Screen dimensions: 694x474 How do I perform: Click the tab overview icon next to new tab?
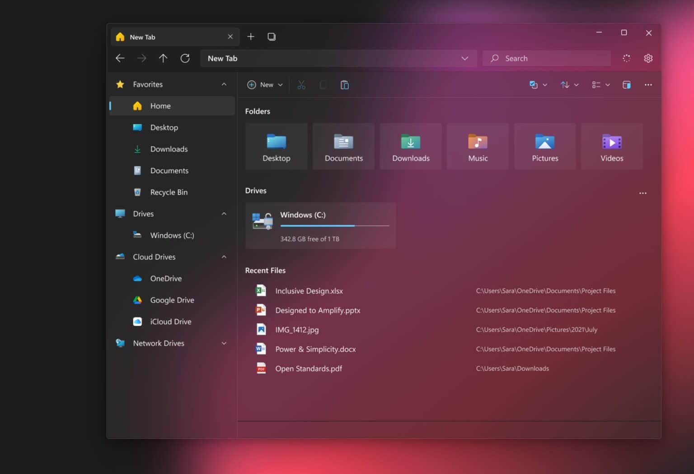coord(272,37)
